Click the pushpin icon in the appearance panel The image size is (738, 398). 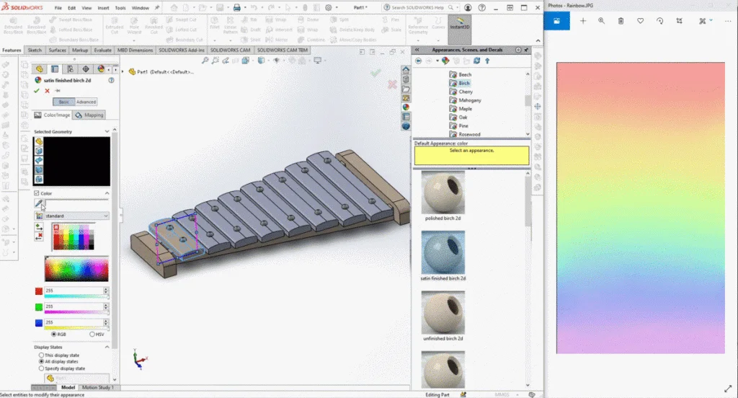point(58,91)
